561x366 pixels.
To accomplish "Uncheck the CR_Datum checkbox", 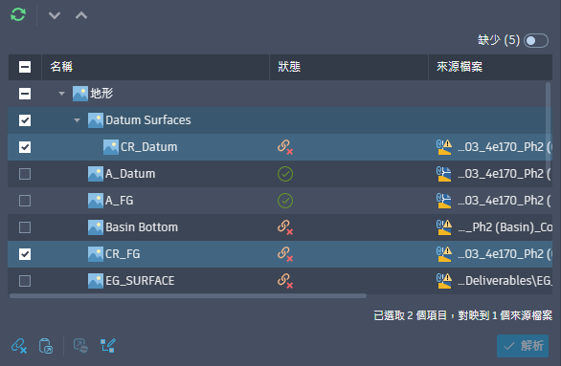I will [25, 147].
